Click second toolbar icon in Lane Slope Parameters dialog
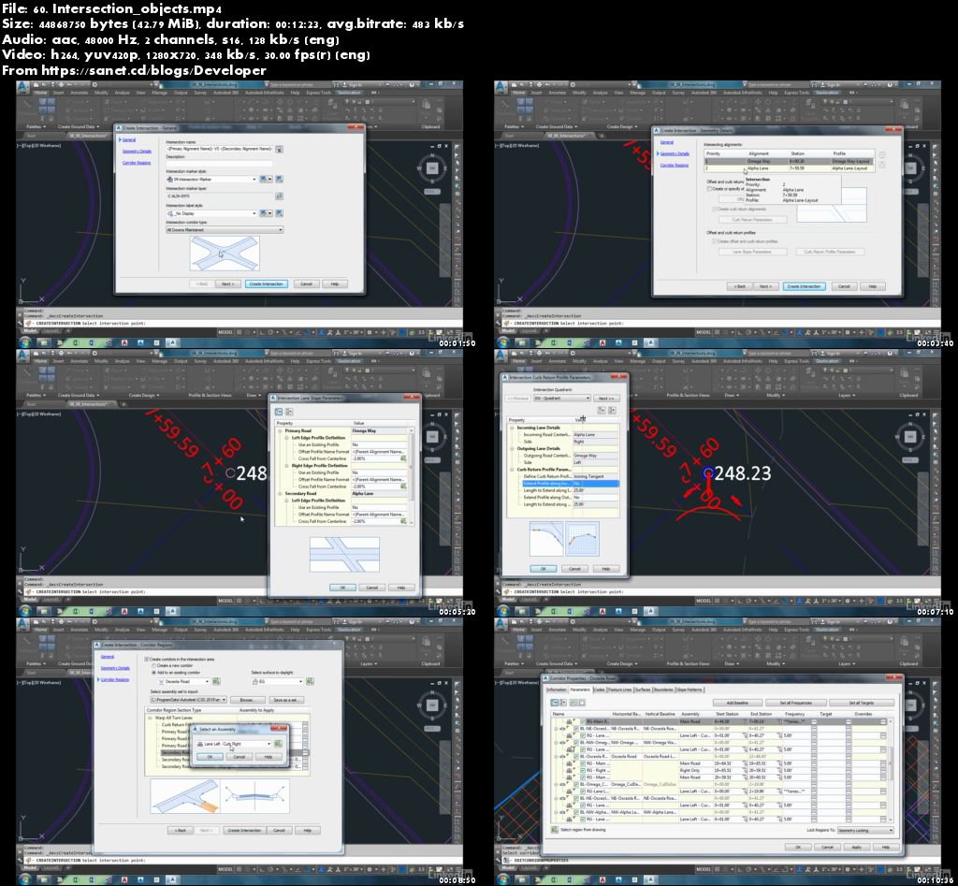Viewport: 958px width, 886px height. (289, 412)
